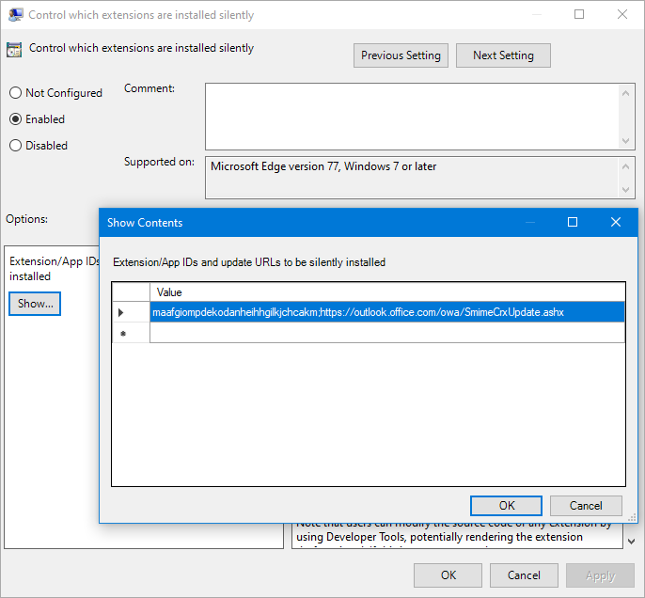The height and width of the screenshot is (598, 645).
Task: Go to Next Setting
Action: [503, 55]
